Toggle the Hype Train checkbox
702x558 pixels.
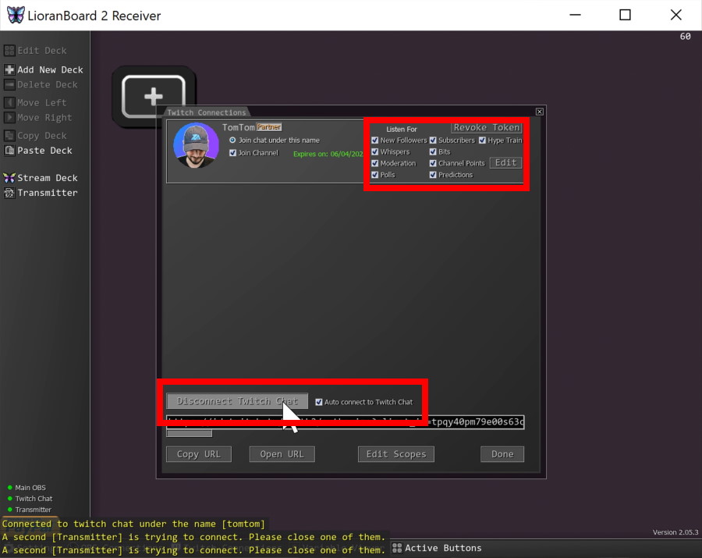tap(482, 140)
